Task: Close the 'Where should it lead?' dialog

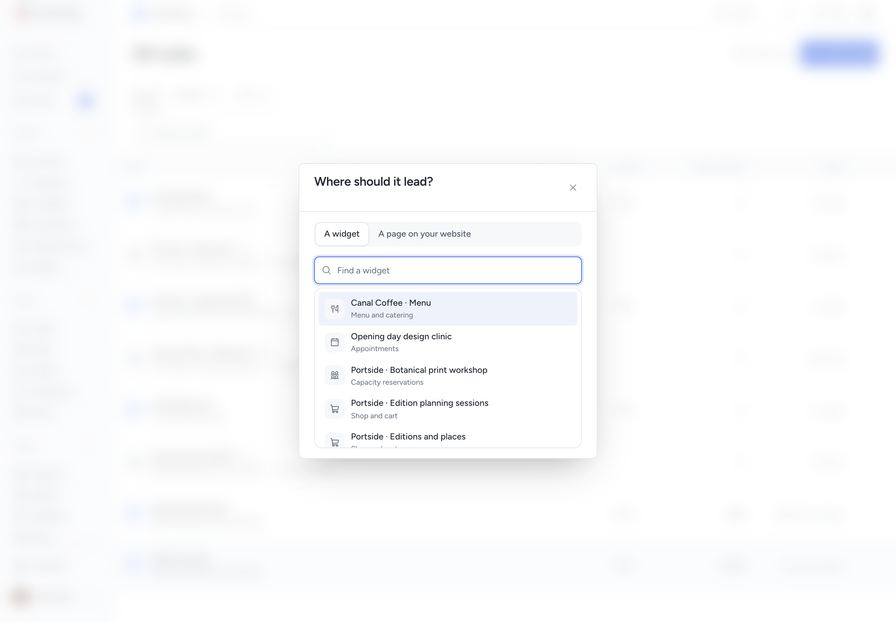Action: (573, 188)
